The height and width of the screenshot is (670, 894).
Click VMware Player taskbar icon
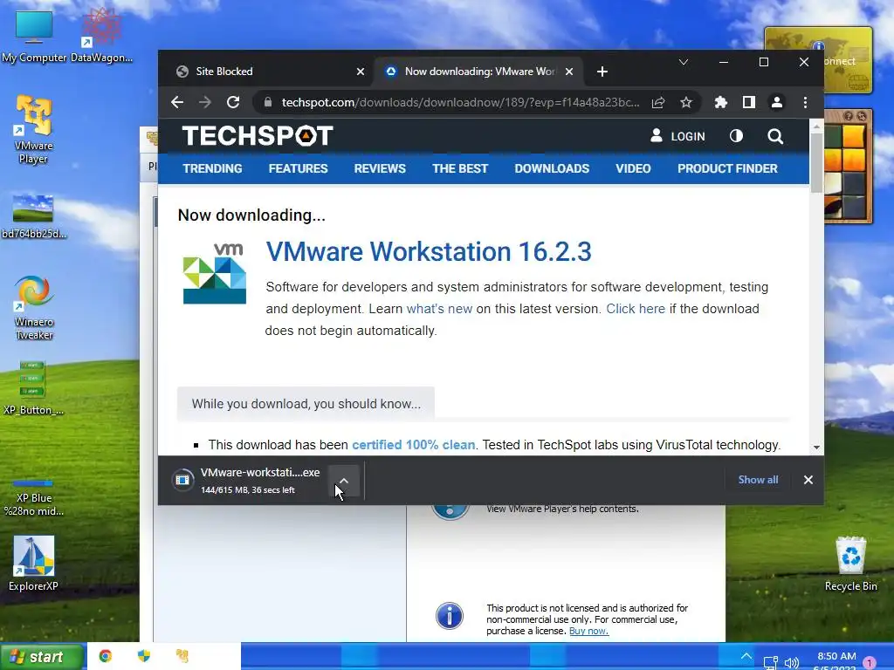pyautogui.click(x=182, y=656)
